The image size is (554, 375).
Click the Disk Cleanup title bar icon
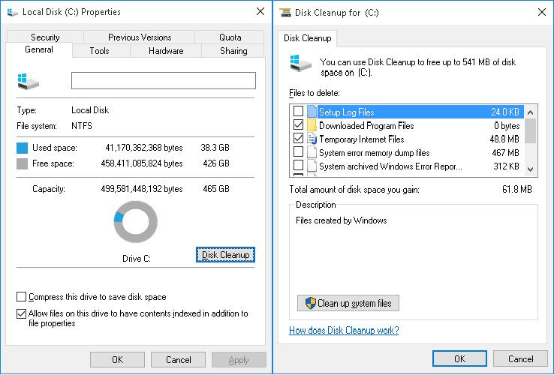point(285,12)
